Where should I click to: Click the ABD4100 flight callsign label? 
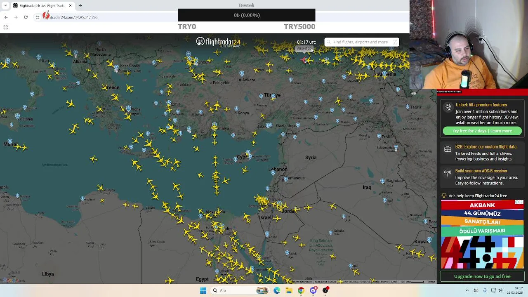coord(304,49)
